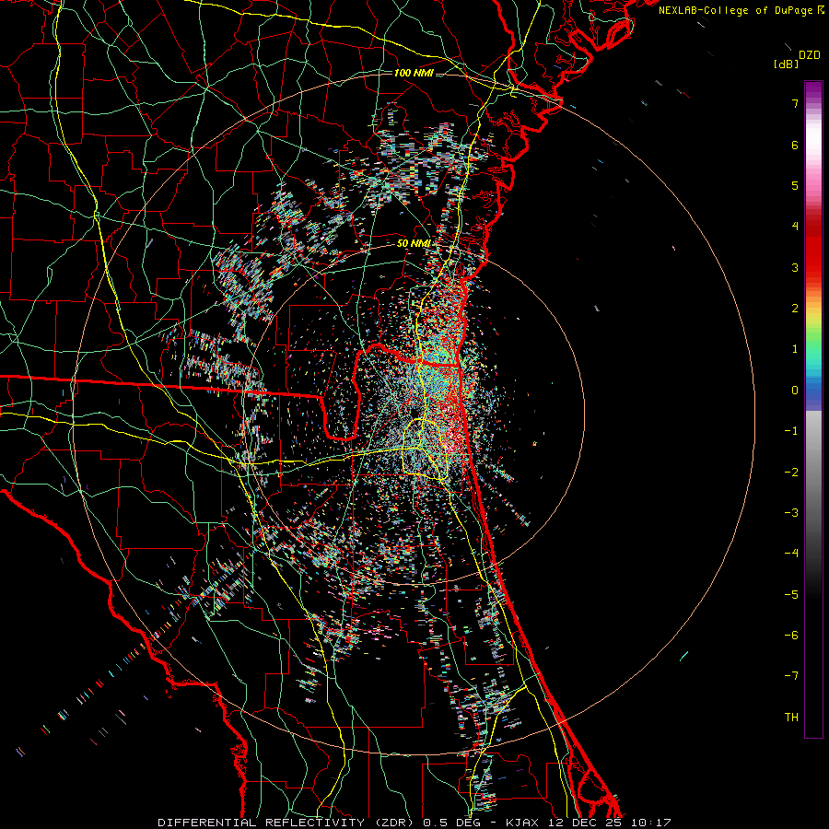Click the -3 value on color scale
Image resolution: width=829 pixels, height=829 pixels.
pyautogui.click(x=791, y=513)
